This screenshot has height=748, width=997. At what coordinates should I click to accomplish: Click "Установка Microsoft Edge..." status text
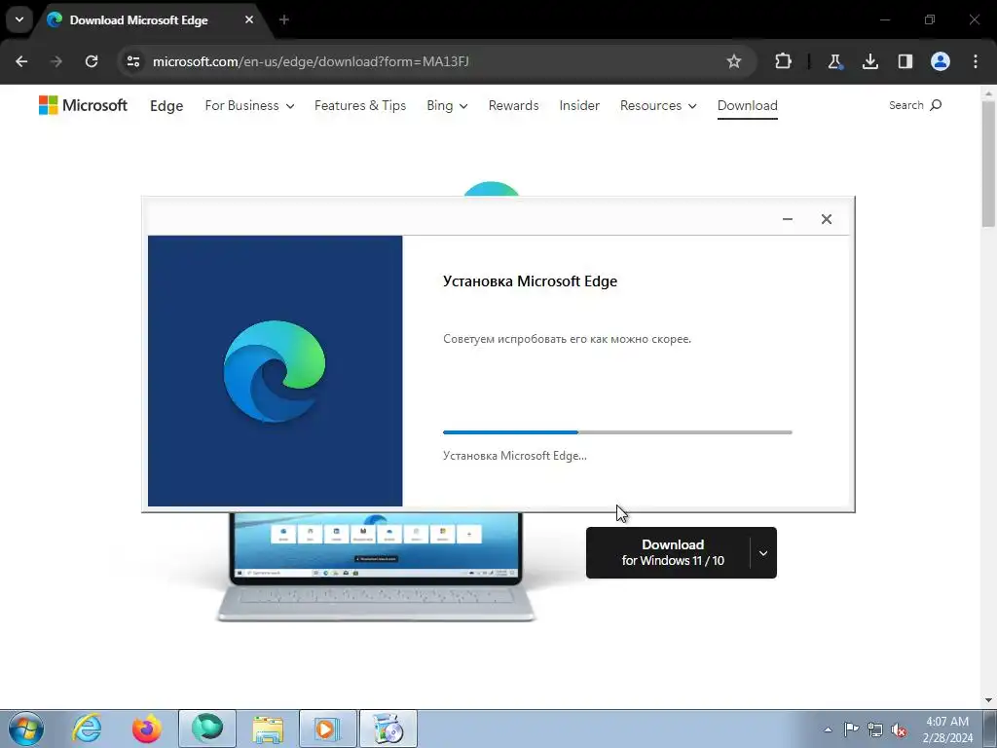point(514,456)
